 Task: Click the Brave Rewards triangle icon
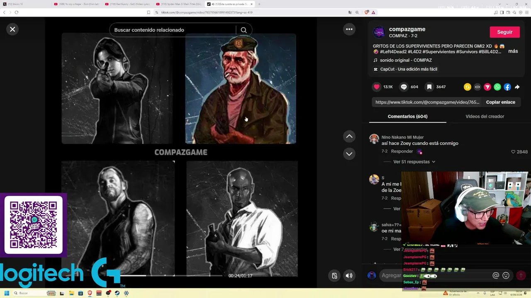pyautogui.click(x=373, y=12)
